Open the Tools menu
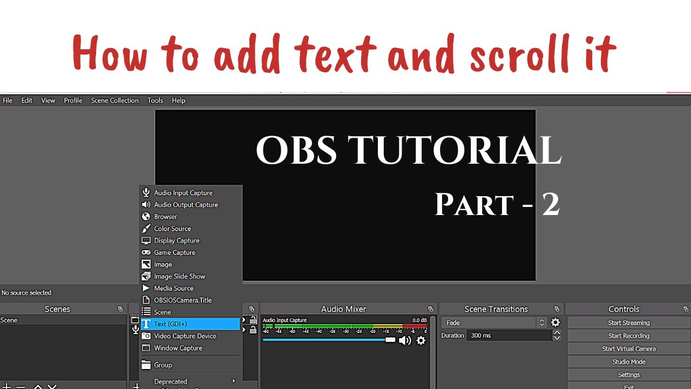The width and height of the screenshot is (691, 389). (x=155, y=100)
